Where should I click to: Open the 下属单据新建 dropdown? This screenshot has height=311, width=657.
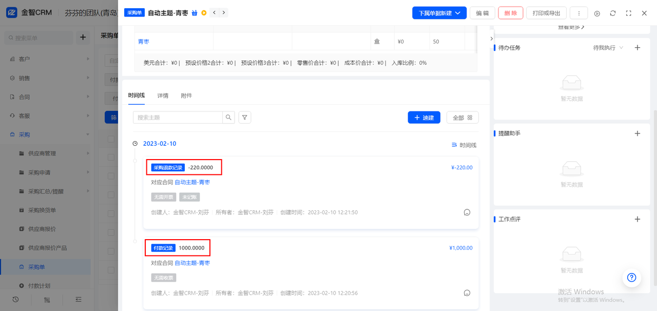(x=439, y=13)
